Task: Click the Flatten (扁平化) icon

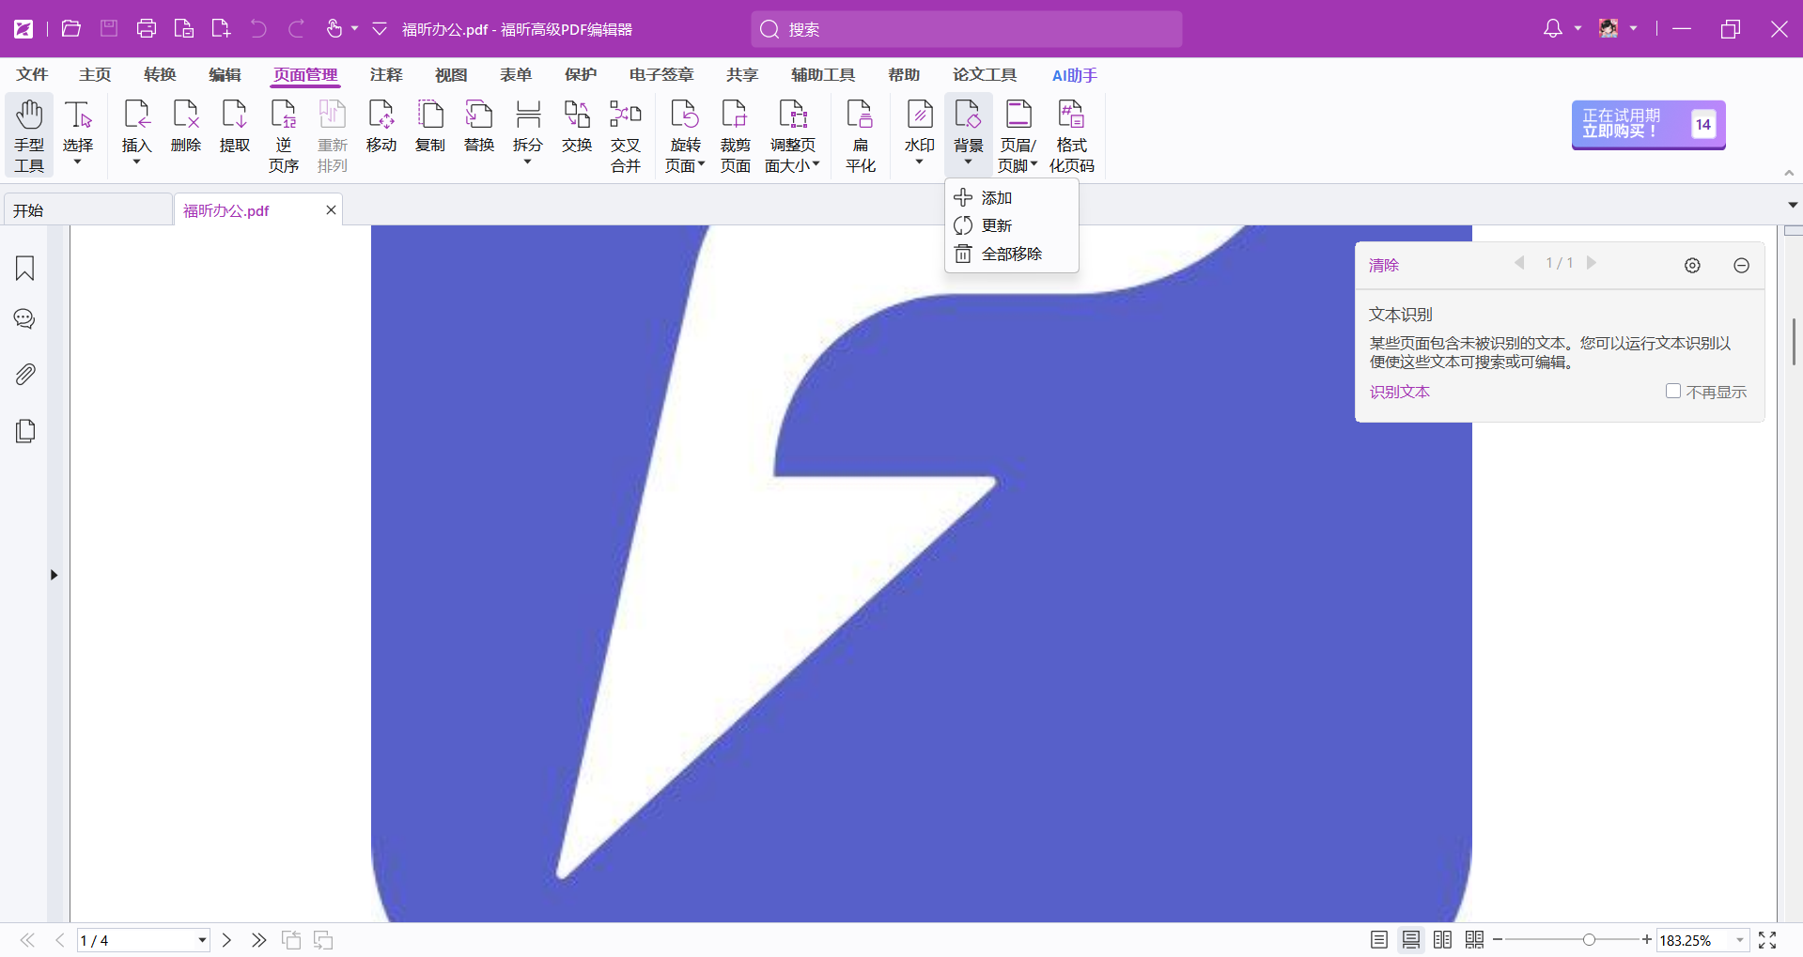Action: coord(860,135)
